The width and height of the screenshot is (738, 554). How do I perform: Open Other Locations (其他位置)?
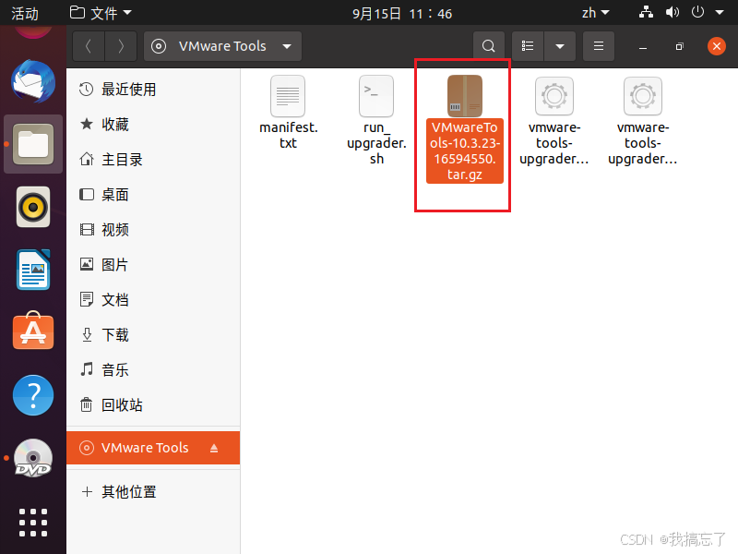[x=153, y=492]
